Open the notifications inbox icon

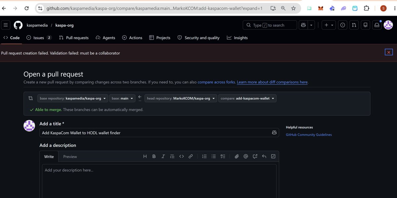click(376, 25)
